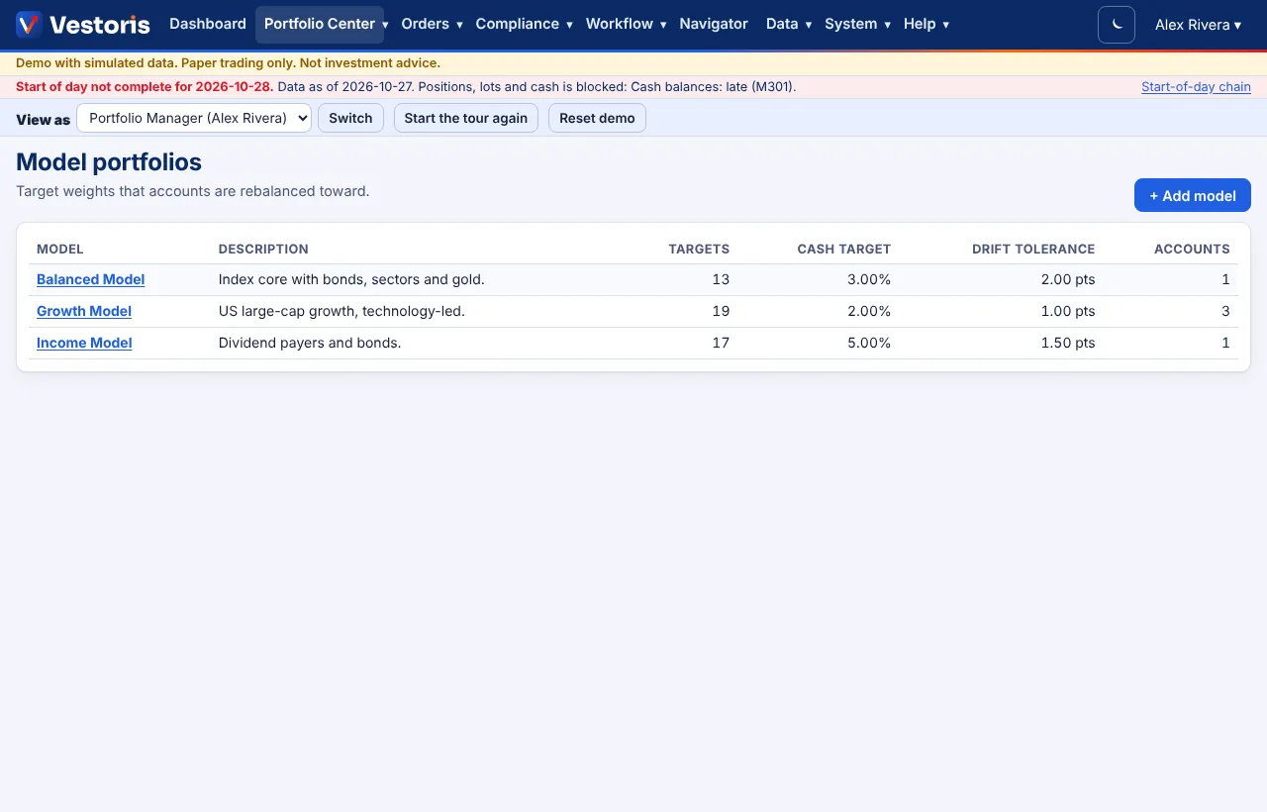Click the Reset demo button
This screenshot has height=812, width=1267.
point(597,118)
